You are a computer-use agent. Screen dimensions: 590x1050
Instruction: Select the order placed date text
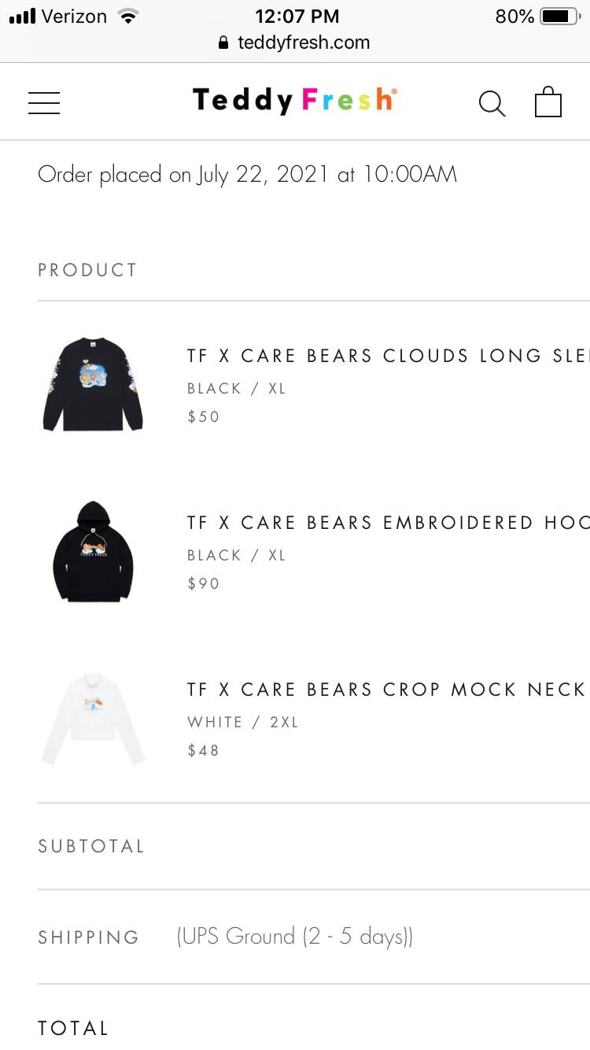tap(247, 175)
